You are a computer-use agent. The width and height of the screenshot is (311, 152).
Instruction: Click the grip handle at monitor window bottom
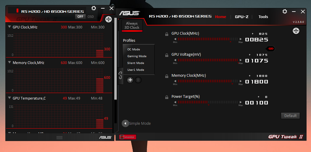(60, 137)
